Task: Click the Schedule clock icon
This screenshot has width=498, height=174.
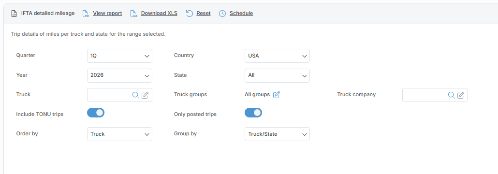Action: pyautogui.click(x=222, y=14)
